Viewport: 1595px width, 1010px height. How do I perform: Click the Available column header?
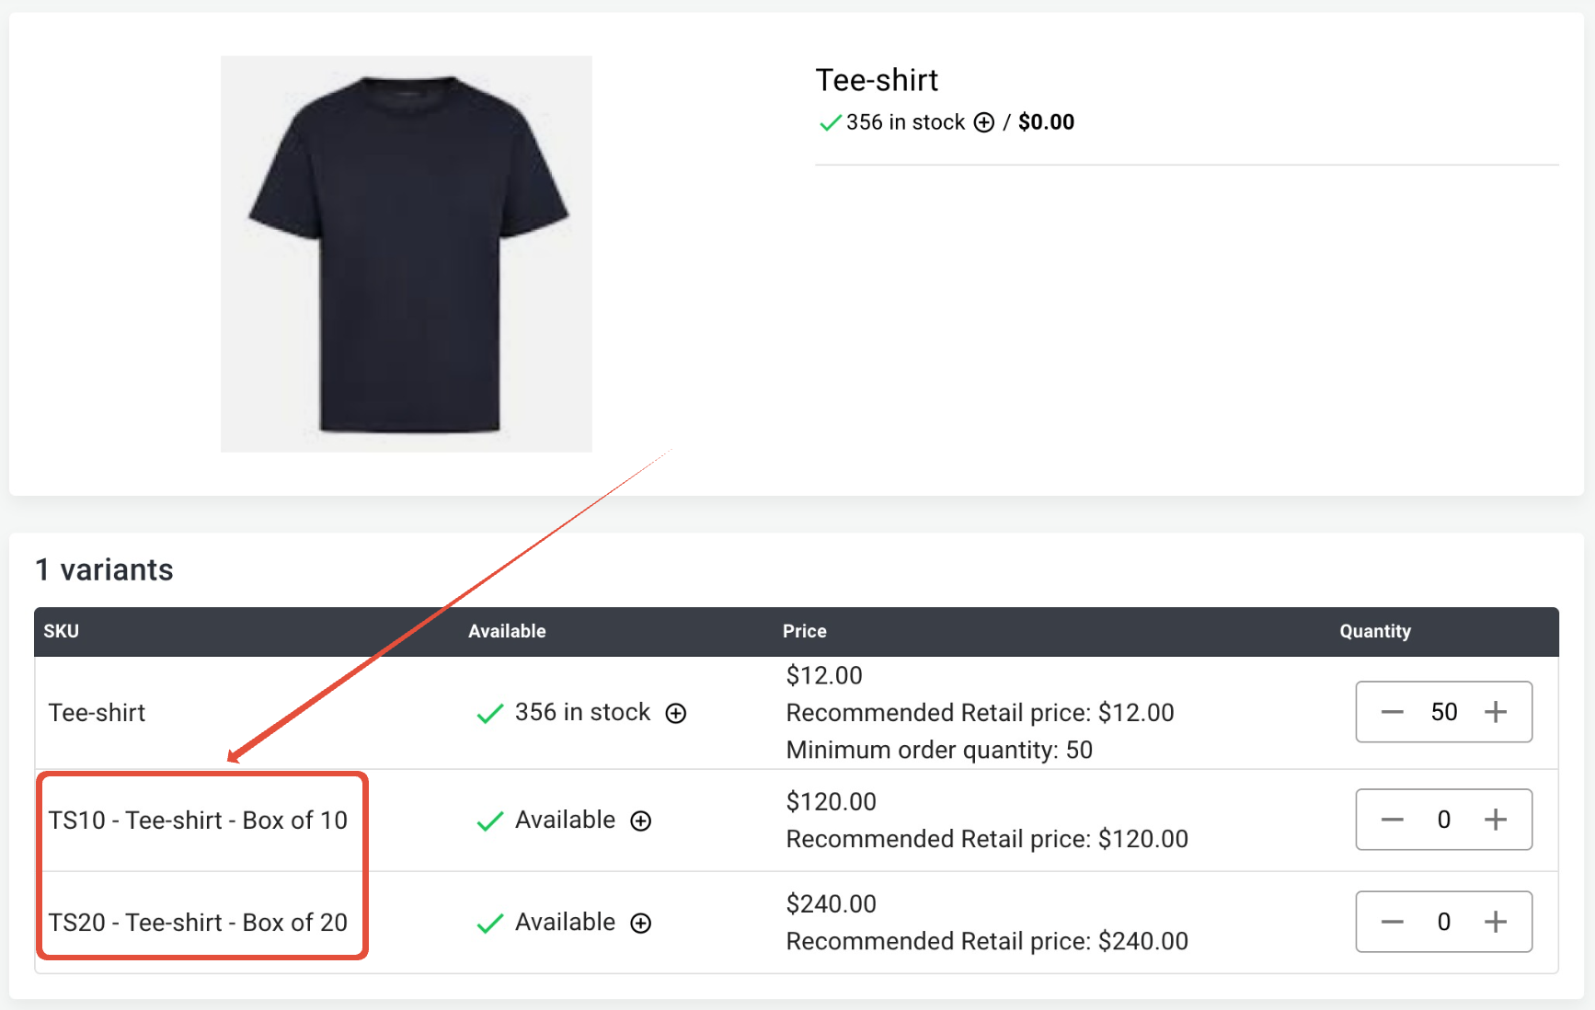[x=507, y=631]
